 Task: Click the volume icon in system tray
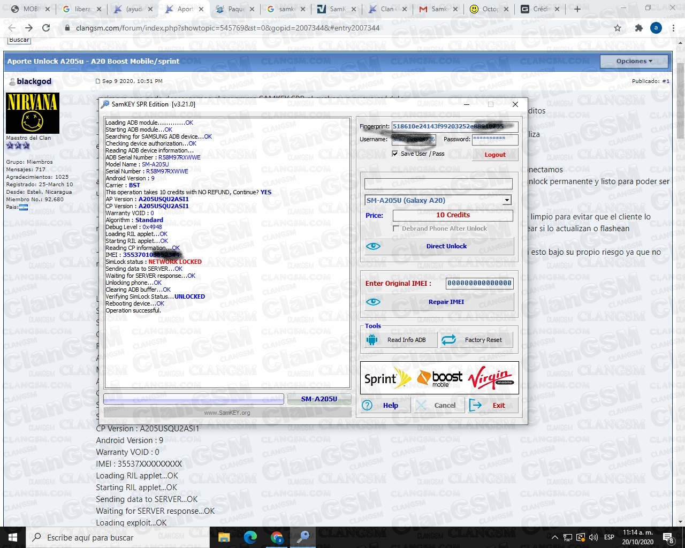coord(593,537)
